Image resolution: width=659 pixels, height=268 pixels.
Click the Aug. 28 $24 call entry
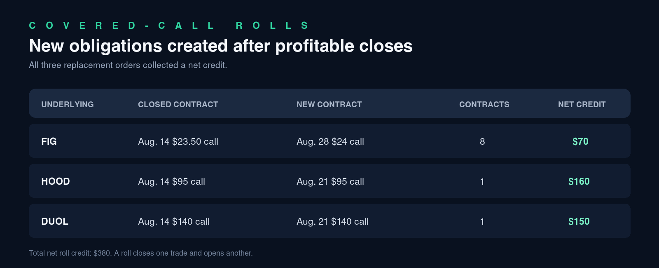(x=330, y=141)
